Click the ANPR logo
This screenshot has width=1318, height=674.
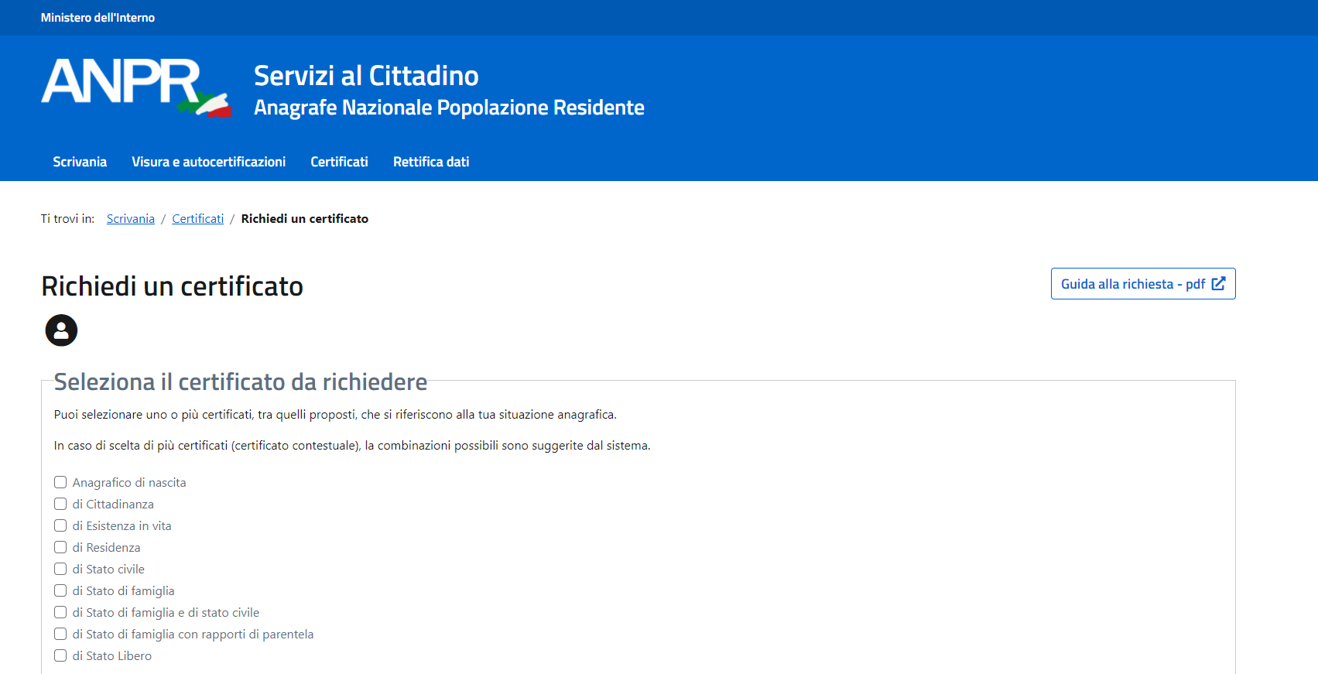click(x=135, y=87)
